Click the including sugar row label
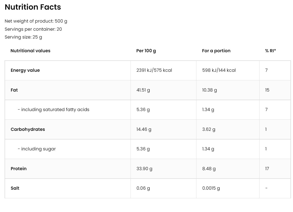293x212 pixels. click(x=37, y=149)
